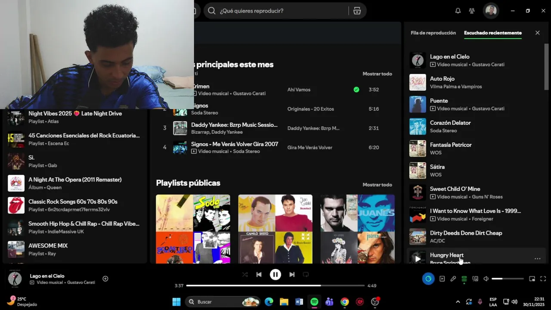Enter full screen mode
Viewport: 551px width, 310px height.
click(x=543, y=279)
